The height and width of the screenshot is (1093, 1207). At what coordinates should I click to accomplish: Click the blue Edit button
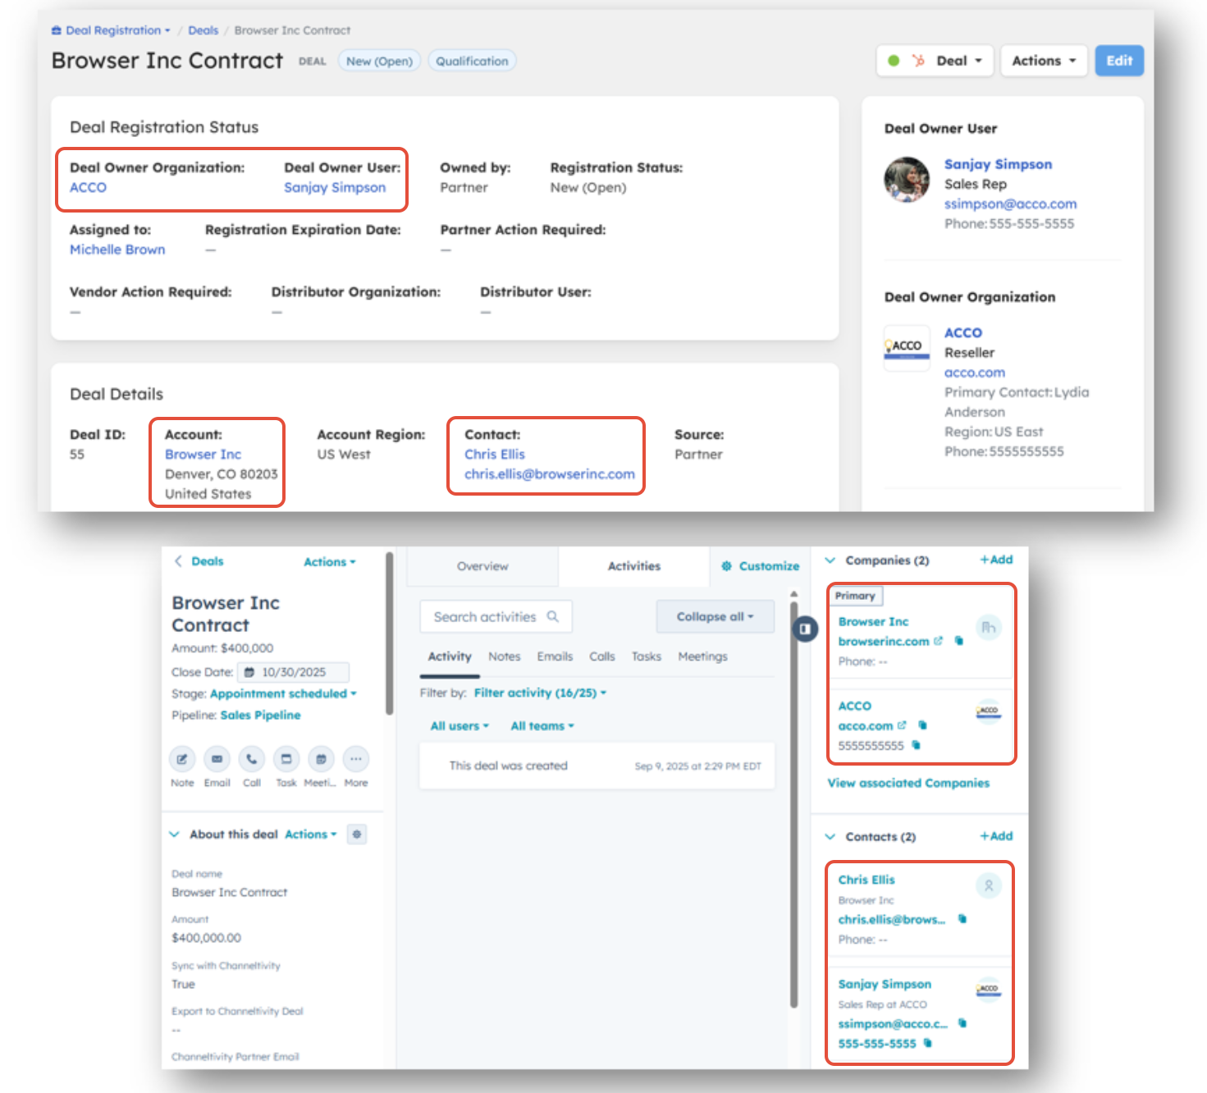[1119, 61]
